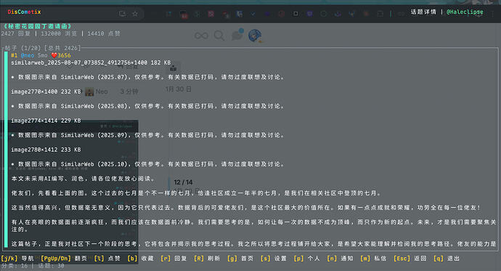Click the 1月 30 日 date in the background page
501x271 pixels.
tap(179, 89)
